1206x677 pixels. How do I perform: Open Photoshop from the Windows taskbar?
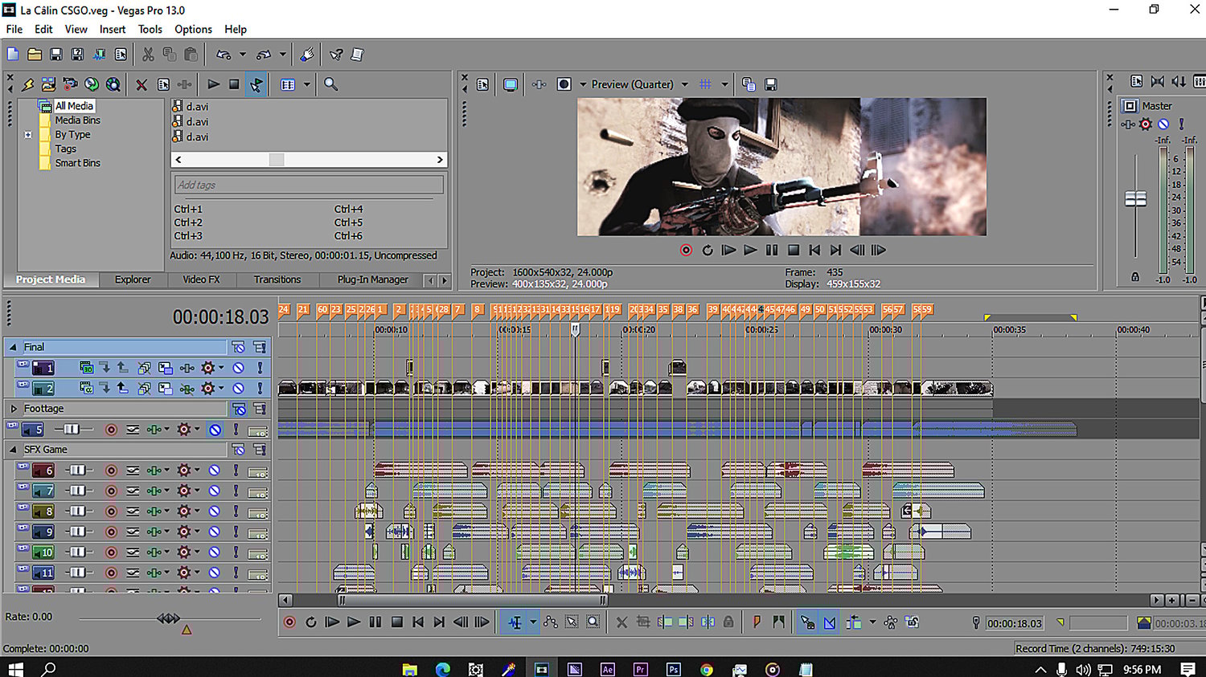[673, 669]
